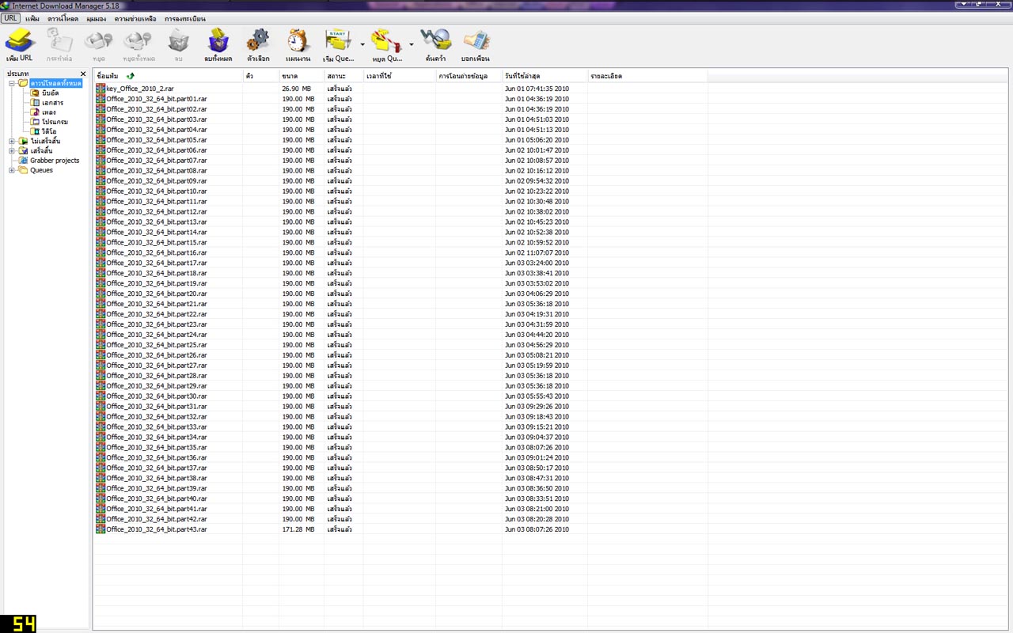This screenshot has width=1013, height=633.
Task: Select file Office_2010_32_64_bit.part28.rar
Action: 157,376
